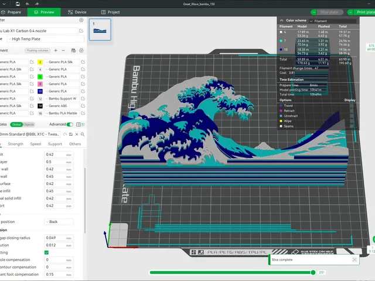
Task: Close the Slice complete notification
Action: (354, 260)
